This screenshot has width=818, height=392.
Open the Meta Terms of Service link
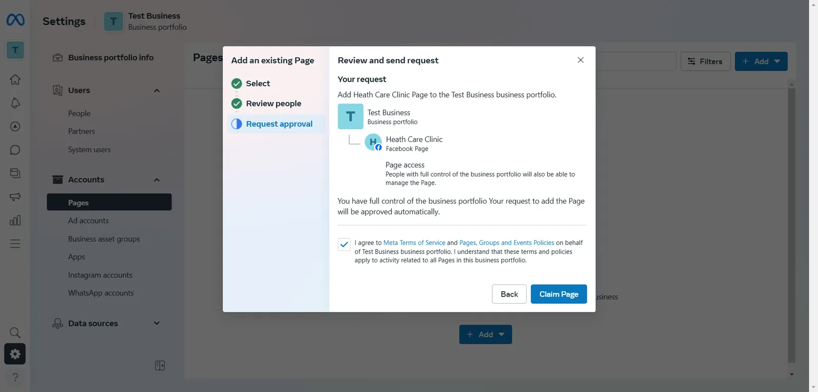click(x=414, y=243)
